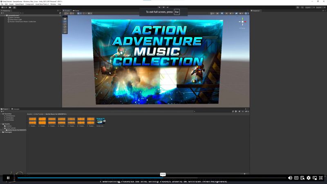The width and height of the screenshot is (327, 184).
Task: Seek using the video progress bar
Action: point(152,178)
